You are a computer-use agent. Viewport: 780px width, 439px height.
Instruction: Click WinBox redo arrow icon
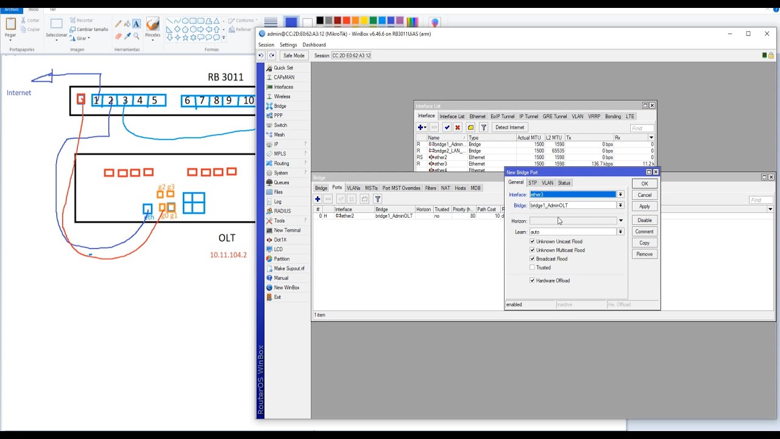(x=272, y=55)
